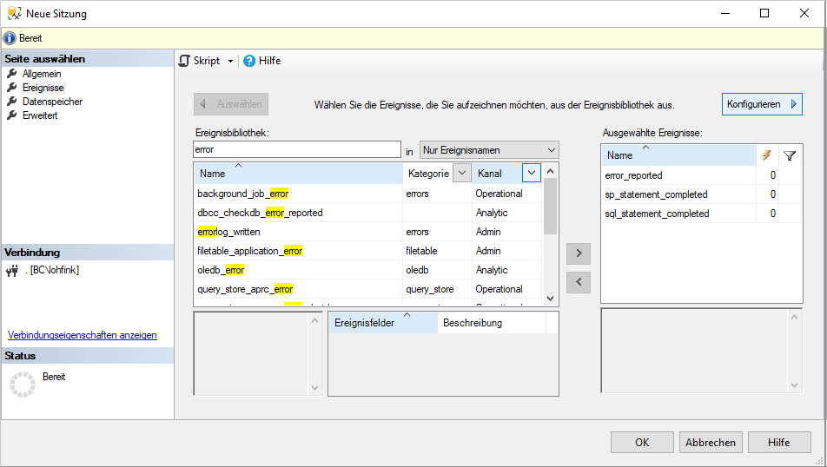Remove event with the left arrow button
This screenshot has width=827, height=467.
(579, 281)
